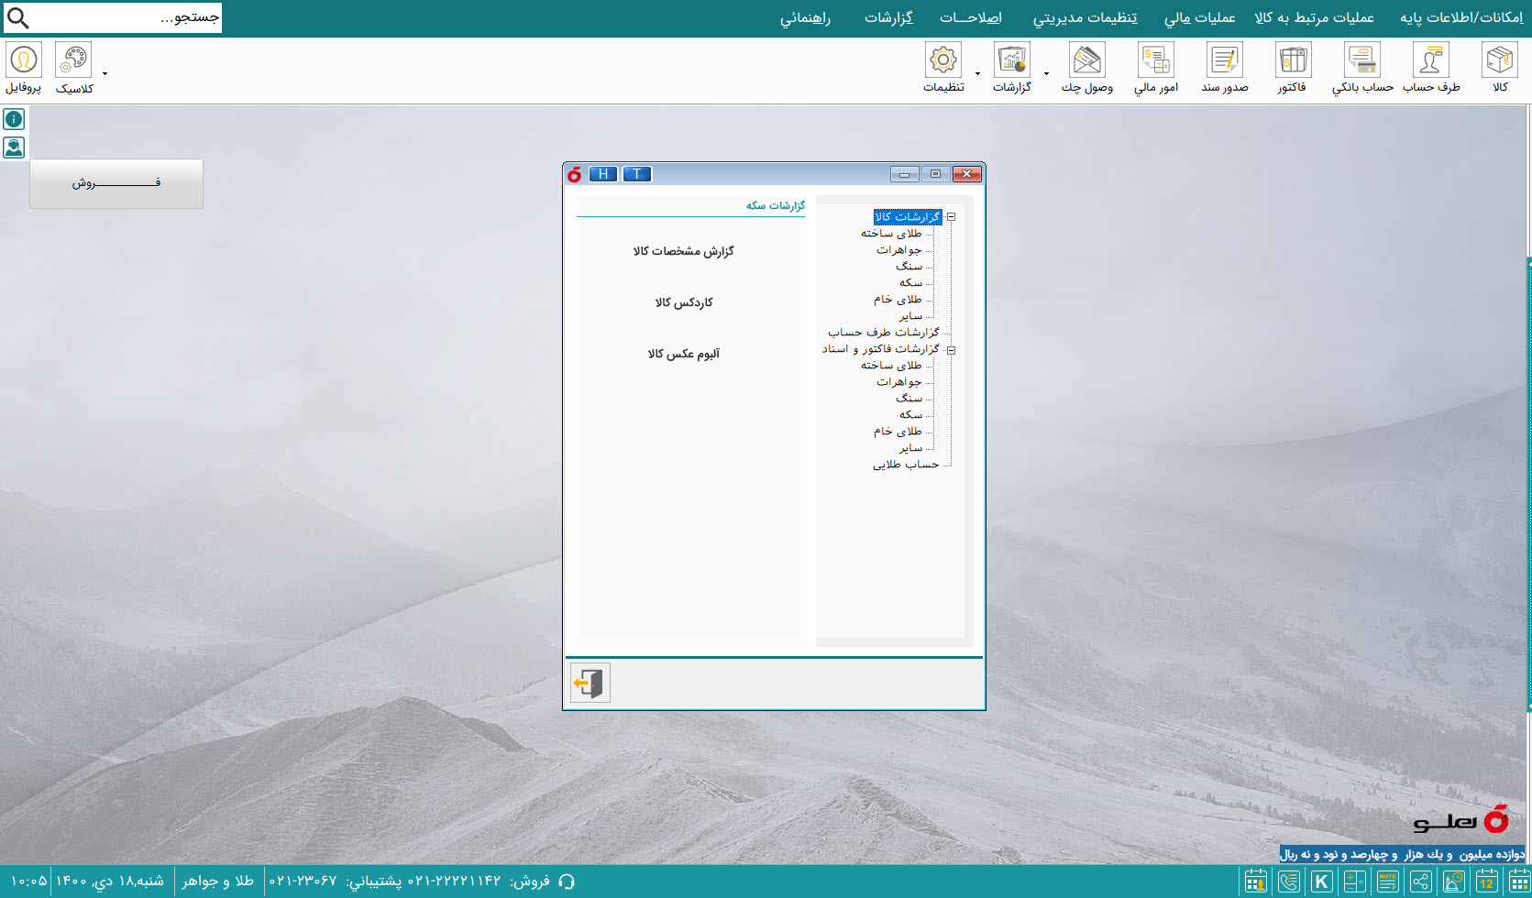Open the صدور سند document issue icon

click(1224, 61)
